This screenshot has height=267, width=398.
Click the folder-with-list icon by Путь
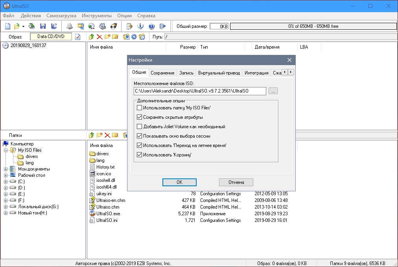(142, 37)
